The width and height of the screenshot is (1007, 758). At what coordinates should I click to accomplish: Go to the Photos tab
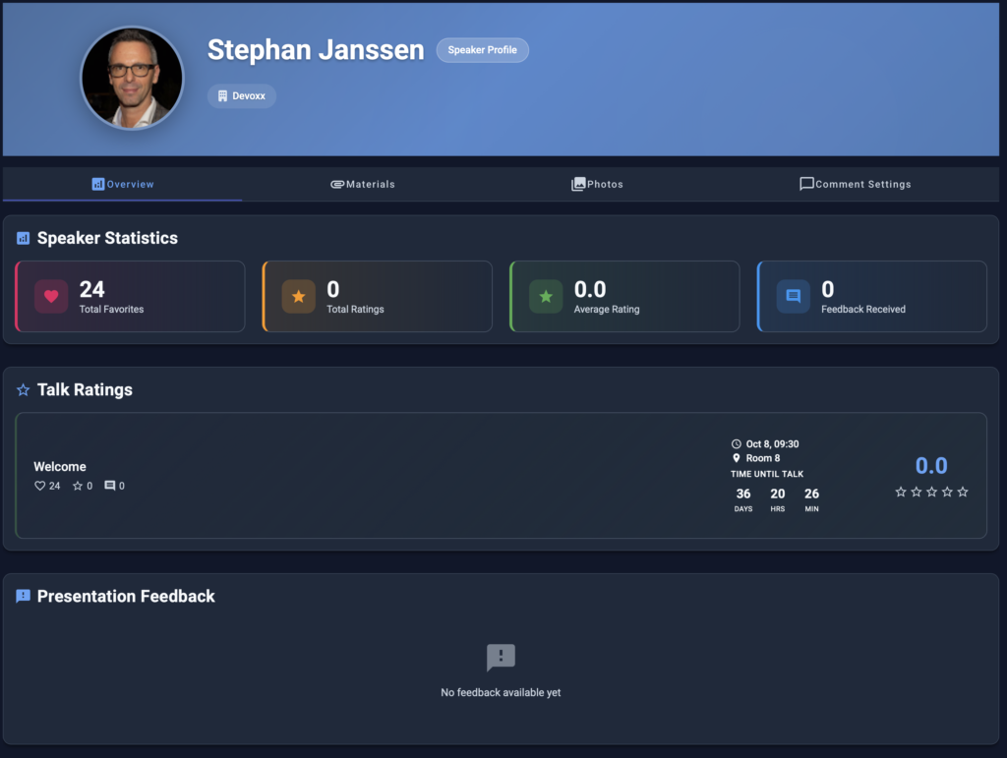click(597, 184)
